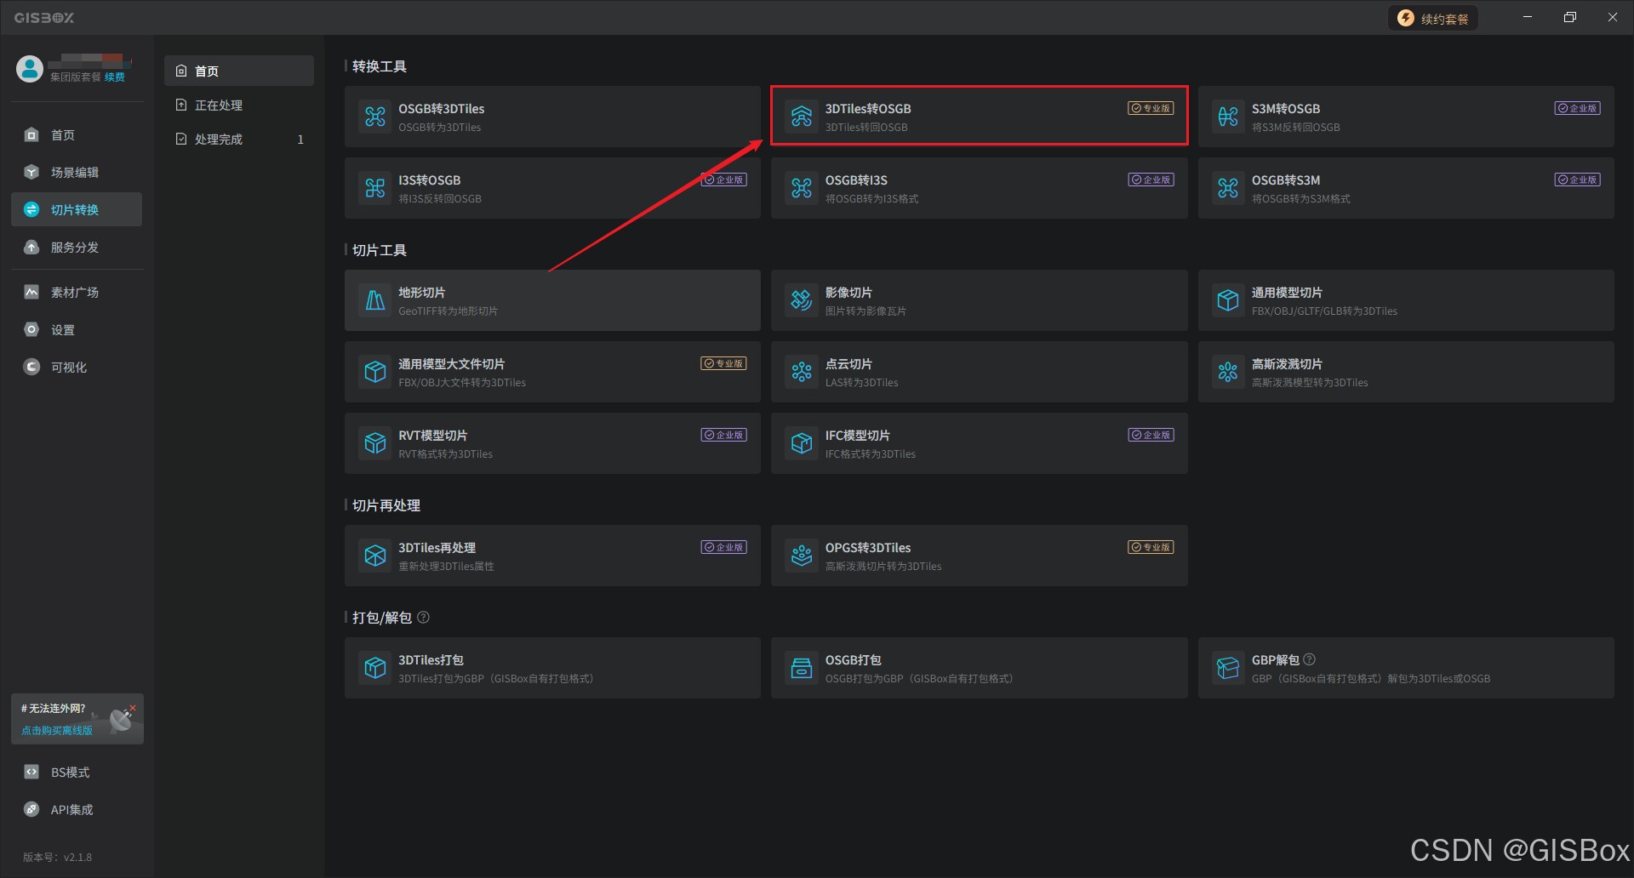This screenshot has width=1634, height=878.
Task: Click the 点击购买离线版 link
Action: (57, 731)
